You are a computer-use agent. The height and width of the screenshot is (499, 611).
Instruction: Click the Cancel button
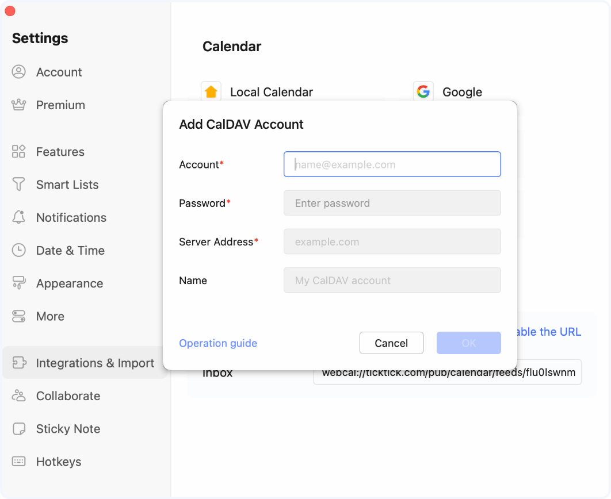[x=391, y=343]
